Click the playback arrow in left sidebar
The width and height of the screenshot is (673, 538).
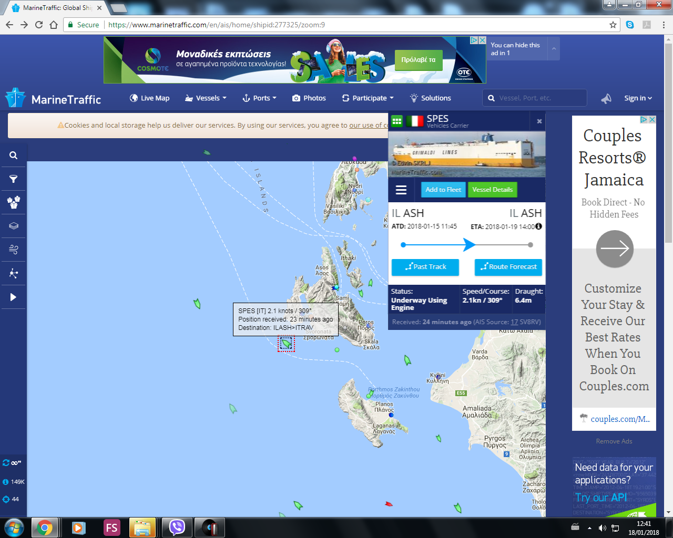point(14,297)
